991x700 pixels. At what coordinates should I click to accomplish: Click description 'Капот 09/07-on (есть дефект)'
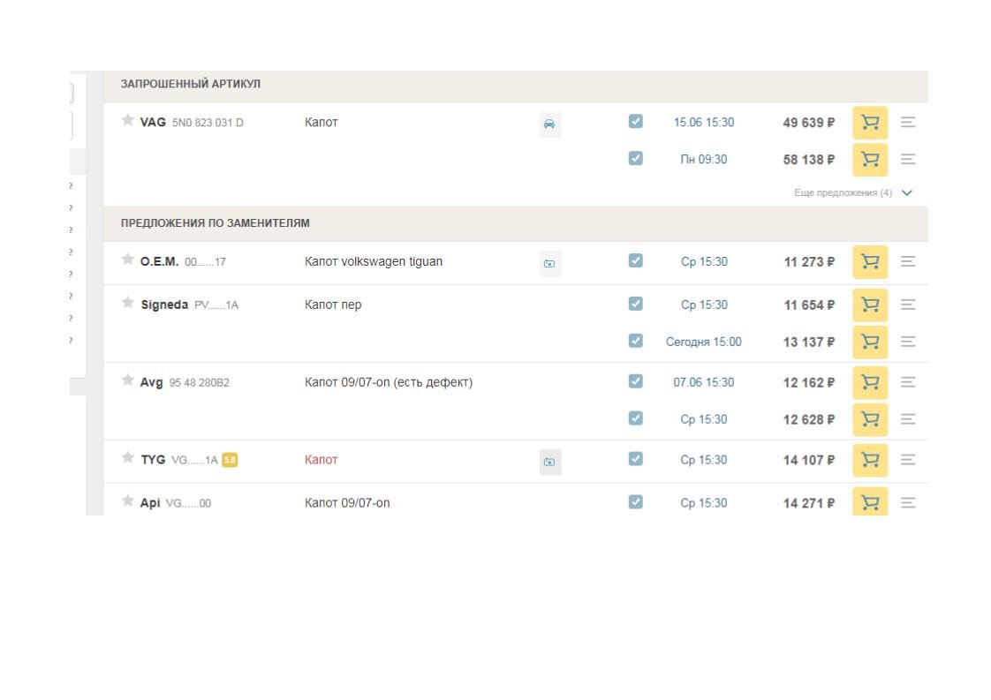pos(389,382)
